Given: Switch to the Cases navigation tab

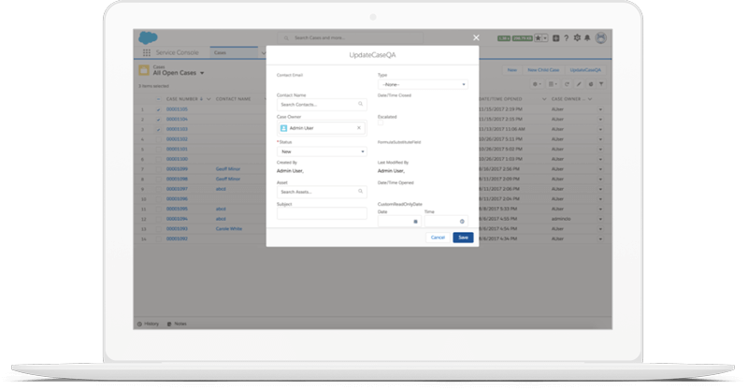Looking at the screenshot, I should click(x=222, y=53).
